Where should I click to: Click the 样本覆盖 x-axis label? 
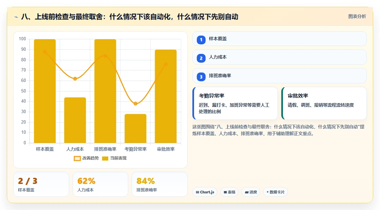[45, 149]
